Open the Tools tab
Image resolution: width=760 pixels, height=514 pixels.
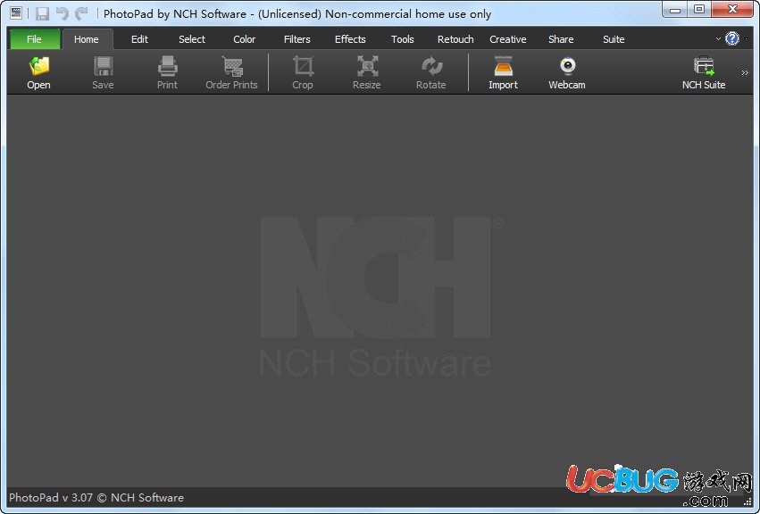[403, 39]
